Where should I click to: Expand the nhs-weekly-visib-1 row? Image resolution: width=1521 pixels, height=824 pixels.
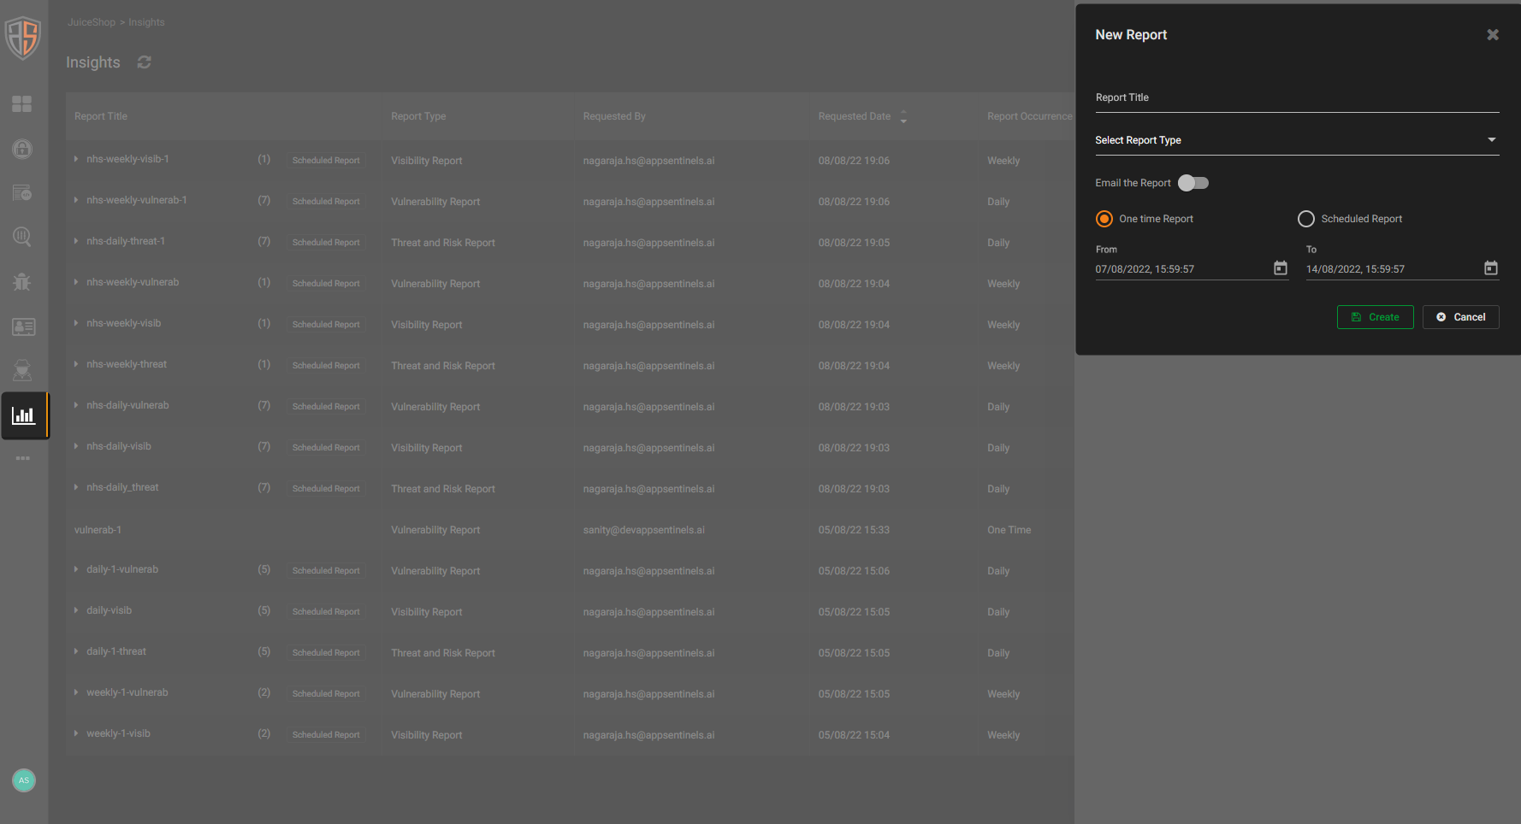click(x=76, y=159)
